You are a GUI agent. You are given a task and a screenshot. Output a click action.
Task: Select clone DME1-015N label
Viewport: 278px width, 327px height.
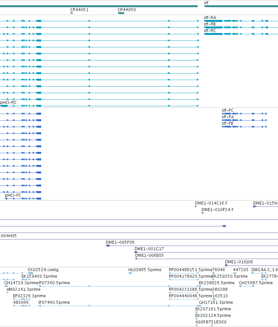click(265, 203)
